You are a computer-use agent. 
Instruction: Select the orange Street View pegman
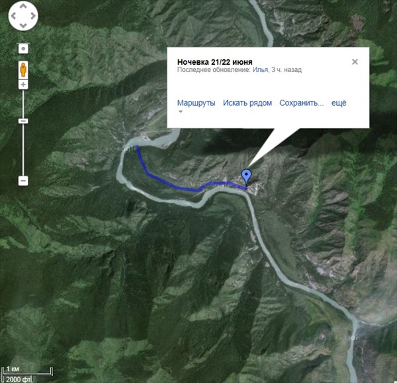pyautogui.click(x=23, y=70)
